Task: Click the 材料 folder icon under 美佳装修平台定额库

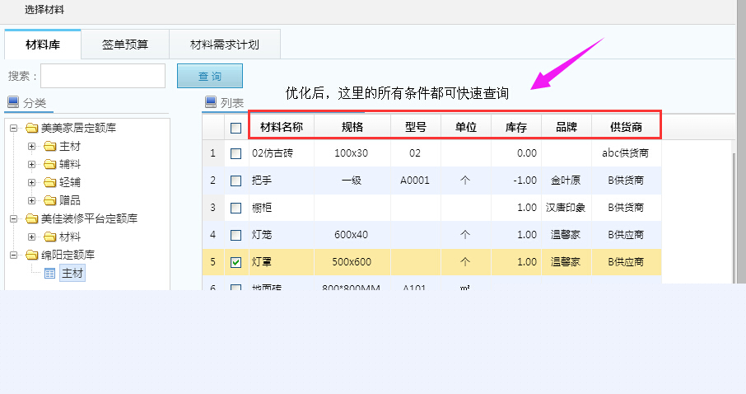Action: pos(49,237)
